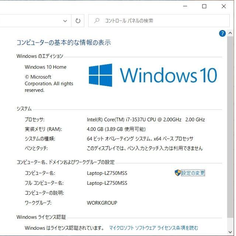This screenshot has width=236, height=236.
Task: Click the refresh address bar button
Action: click(x=78, y=21)
